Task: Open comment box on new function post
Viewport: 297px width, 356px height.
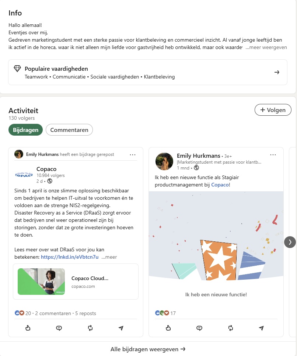Action: pyautogui.click(x=199, y=328)
